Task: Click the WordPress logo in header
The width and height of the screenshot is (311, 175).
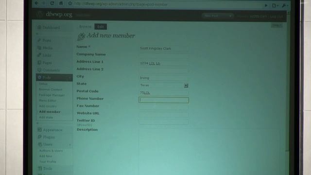Action: pos(40,14)
